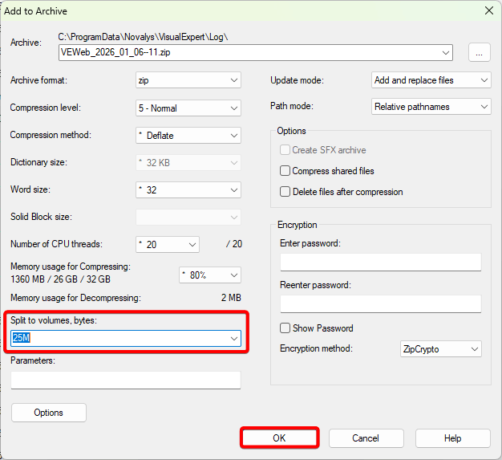Screen dimensions: 502x460
Task: Open the Path mode dropdown
Action: pos(431,107)
